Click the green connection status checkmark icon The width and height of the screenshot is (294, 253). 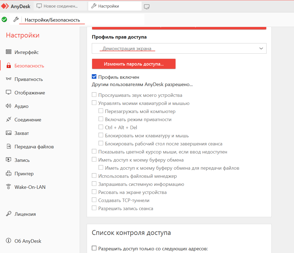tap(4, 19)
